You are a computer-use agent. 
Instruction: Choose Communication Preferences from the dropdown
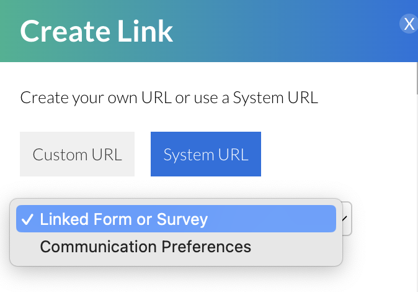[145, 247]
